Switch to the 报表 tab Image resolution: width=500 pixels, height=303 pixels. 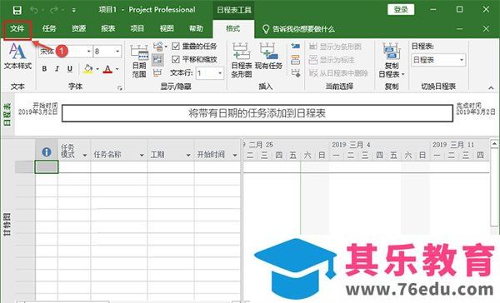coord(107,28)
